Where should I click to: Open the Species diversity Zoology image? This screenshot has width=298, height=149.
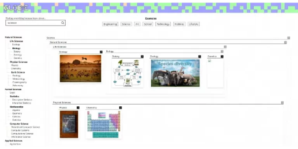pos(175,73)
